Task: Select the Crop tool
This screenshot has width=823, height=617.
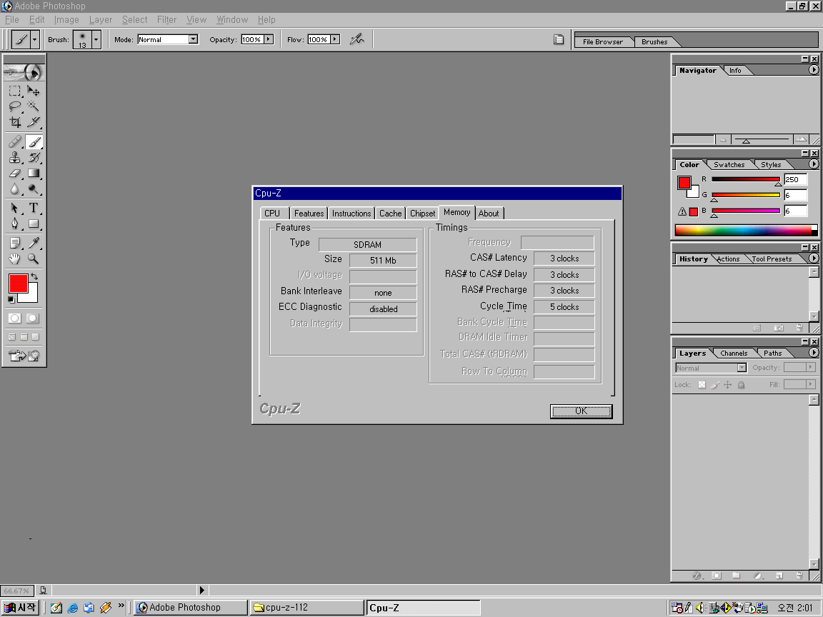Action: (x=15, y=122)
